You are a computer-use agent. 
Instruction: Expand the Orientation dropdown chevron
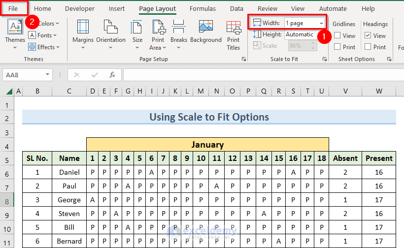111,48
